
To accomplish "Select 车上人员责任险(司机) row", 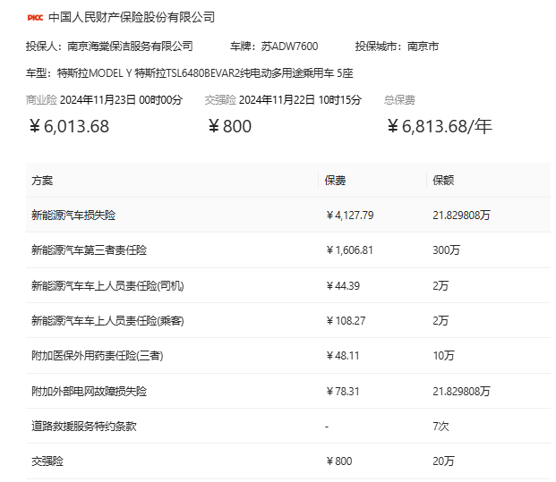I will tap(288, 285).
